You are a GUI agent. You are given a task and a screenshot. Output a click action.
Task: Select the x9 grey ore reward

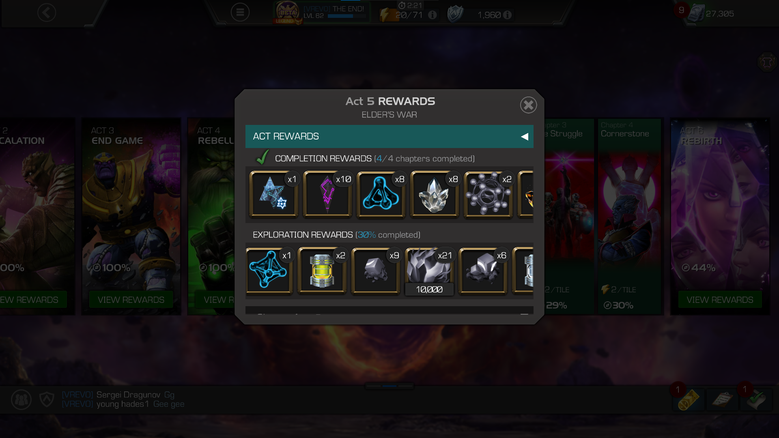(376, 271)
